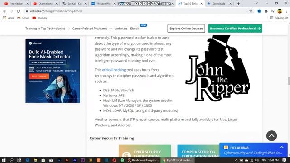The width and height of the screenshot is (290, 163).
Task: Open the media control icon in toolbar
Action: [x=273, y=11]
